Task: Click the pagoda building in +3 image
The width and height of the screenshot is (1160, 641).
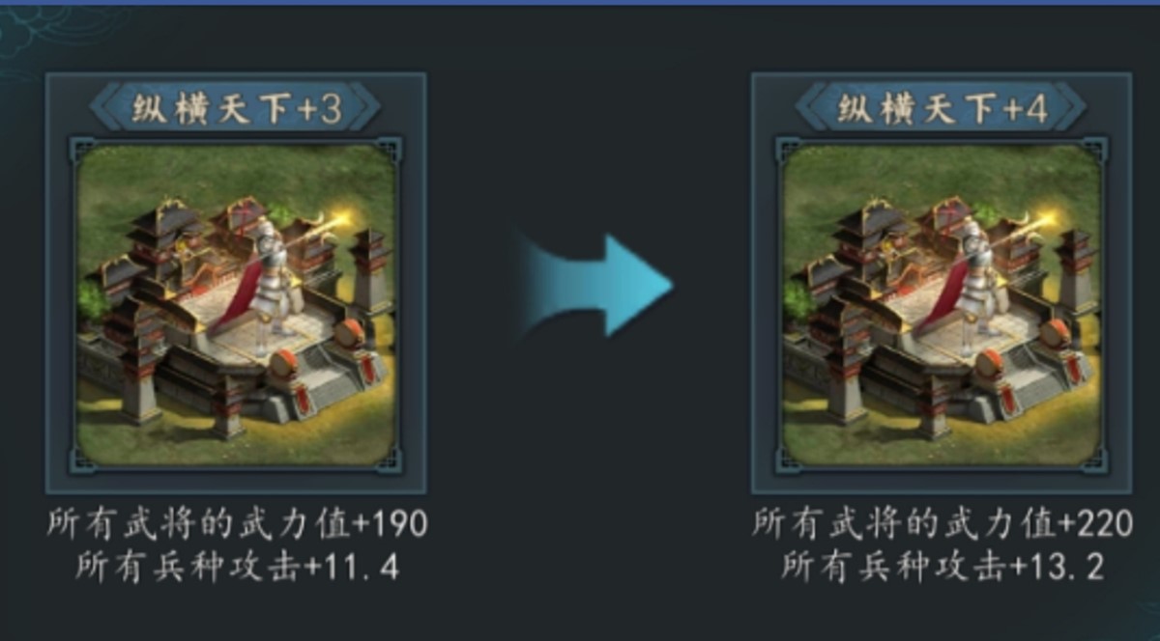Action: click(x=157, y=237)
